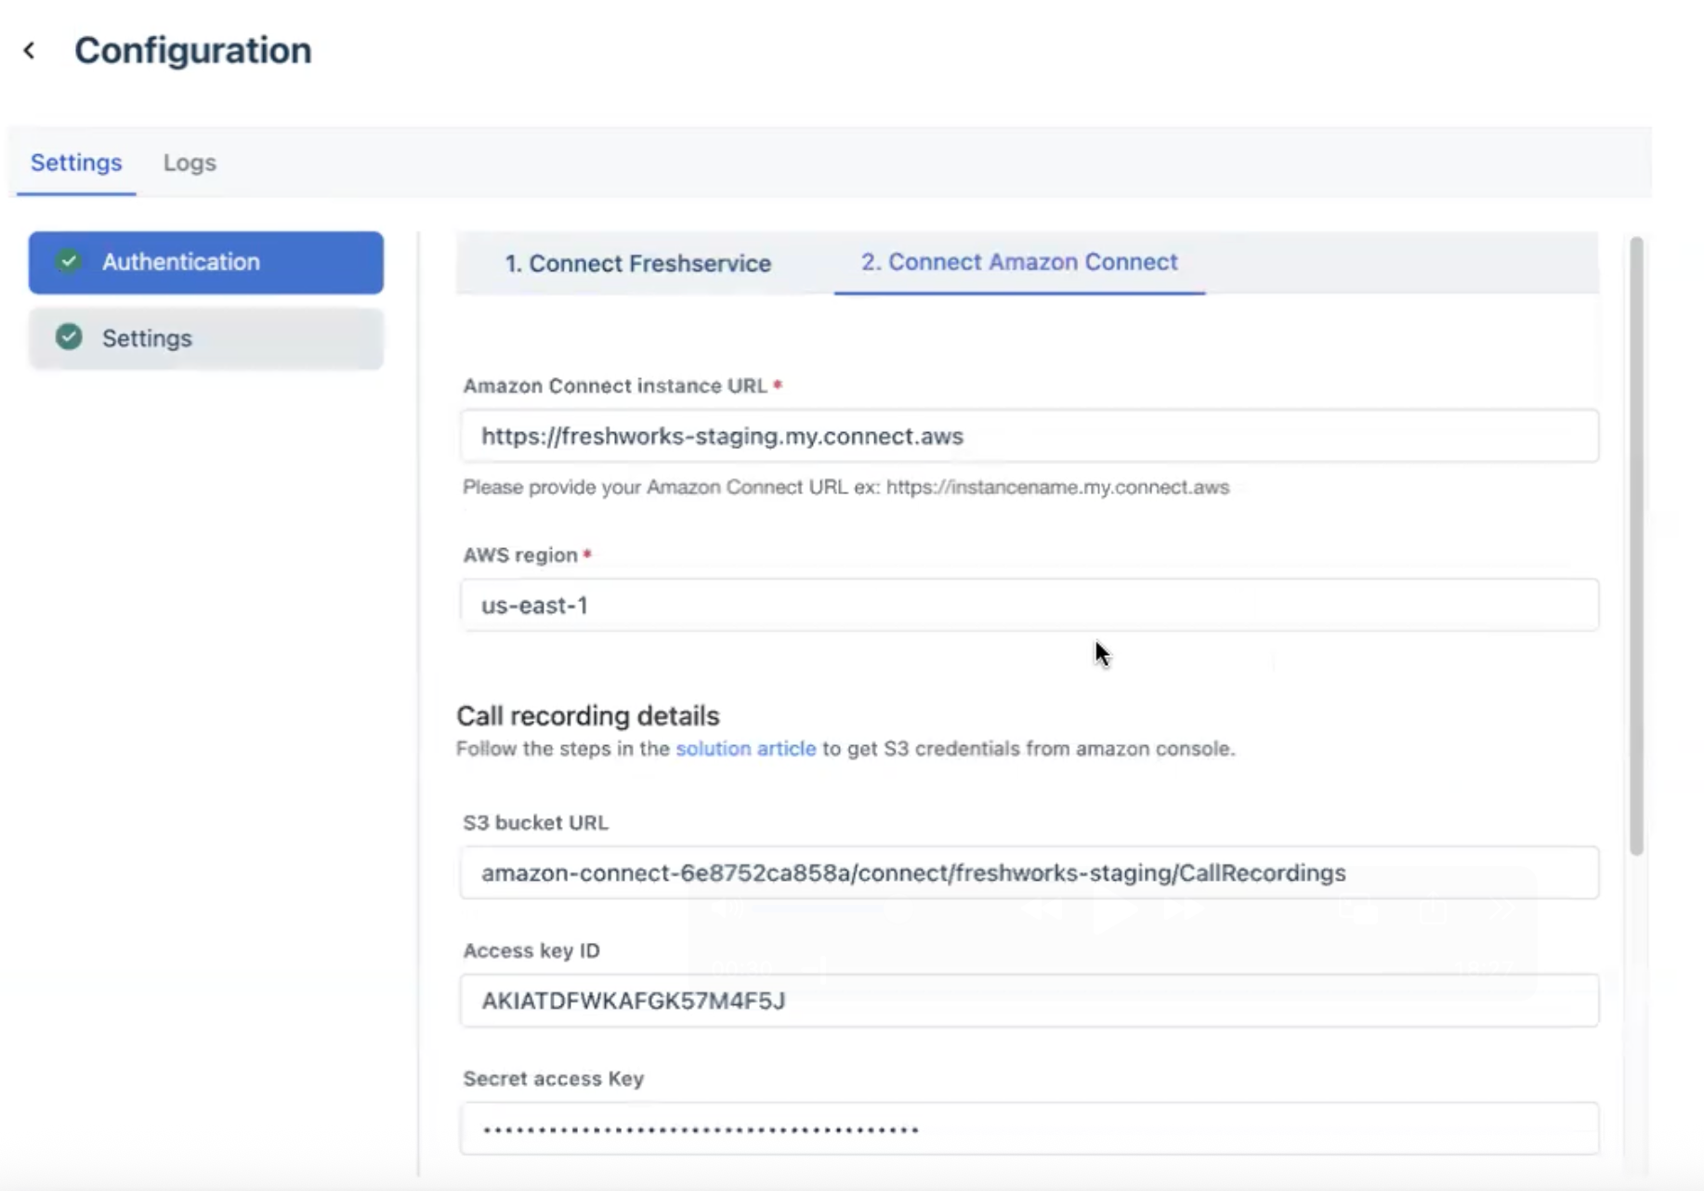Click the Call recording details heading
Screen dimensions: 1704x1191
[x=588, y=716]
